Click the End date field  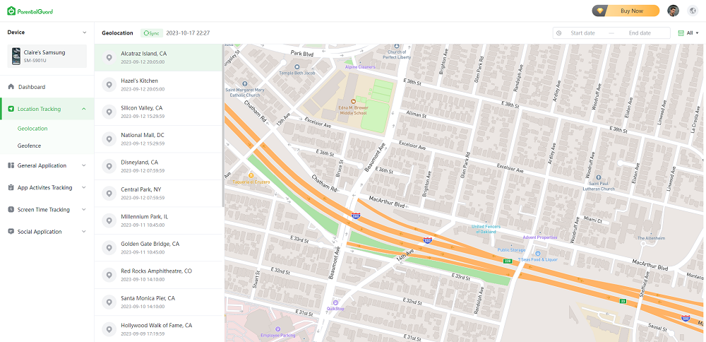pos(640,33)
